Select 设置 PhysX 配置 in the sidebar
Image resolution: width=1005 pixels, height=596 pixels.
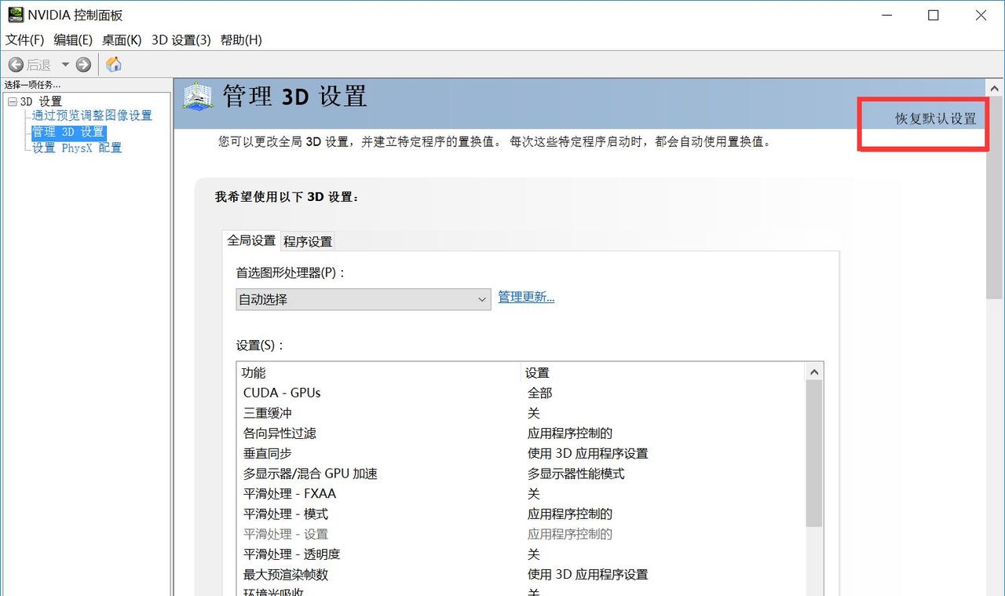click(x=76, y=148)
